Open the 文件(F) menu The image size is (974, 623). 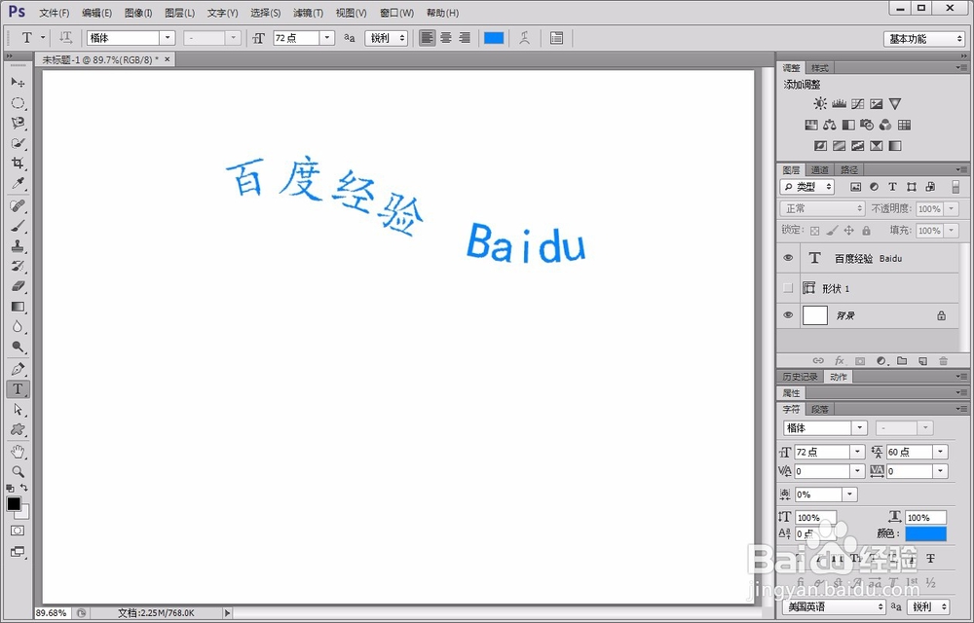54,13
